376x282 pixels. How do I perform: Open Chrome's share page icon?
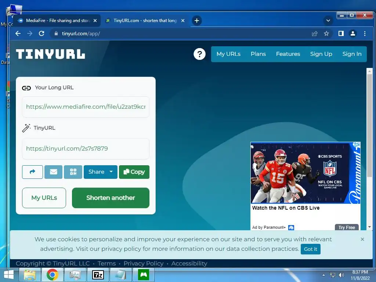pyautogui.click(x=315, y=33)
